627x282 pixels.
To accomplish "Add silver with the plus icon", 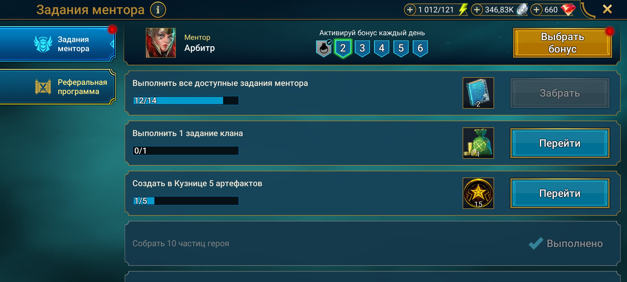I will [477, 10].
